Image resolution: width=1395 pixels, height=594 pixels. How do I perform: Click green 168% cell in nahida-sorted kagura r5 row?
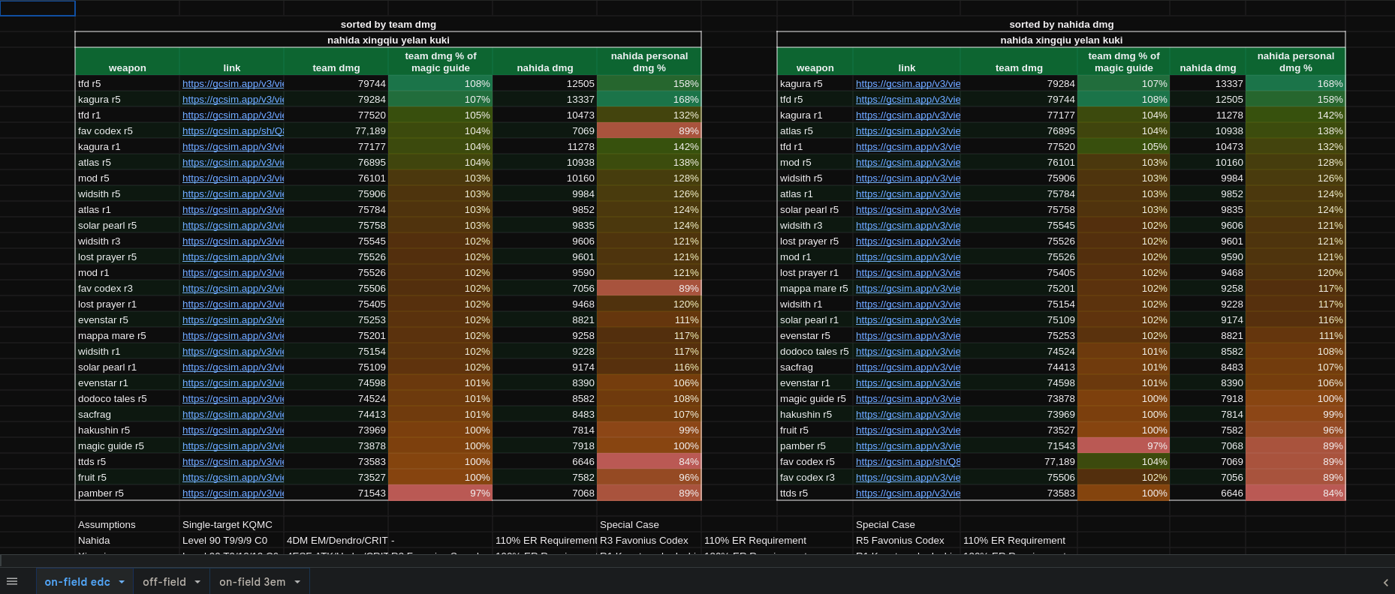(x=1295, y=84)
